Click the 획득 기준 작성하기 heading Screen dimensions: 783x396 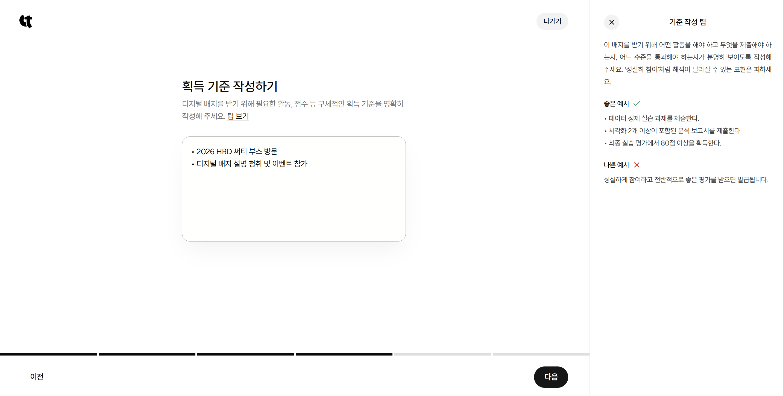[x=230, y=86]
